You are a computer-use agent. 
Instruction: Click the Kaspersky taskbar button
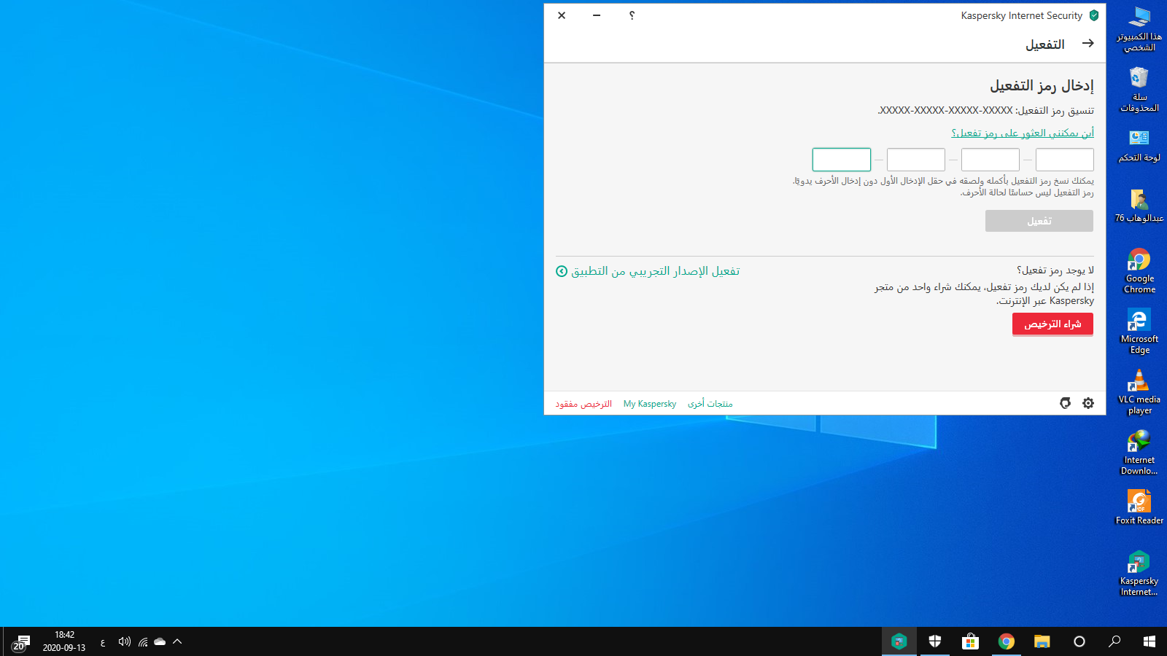tap(899, 641)
